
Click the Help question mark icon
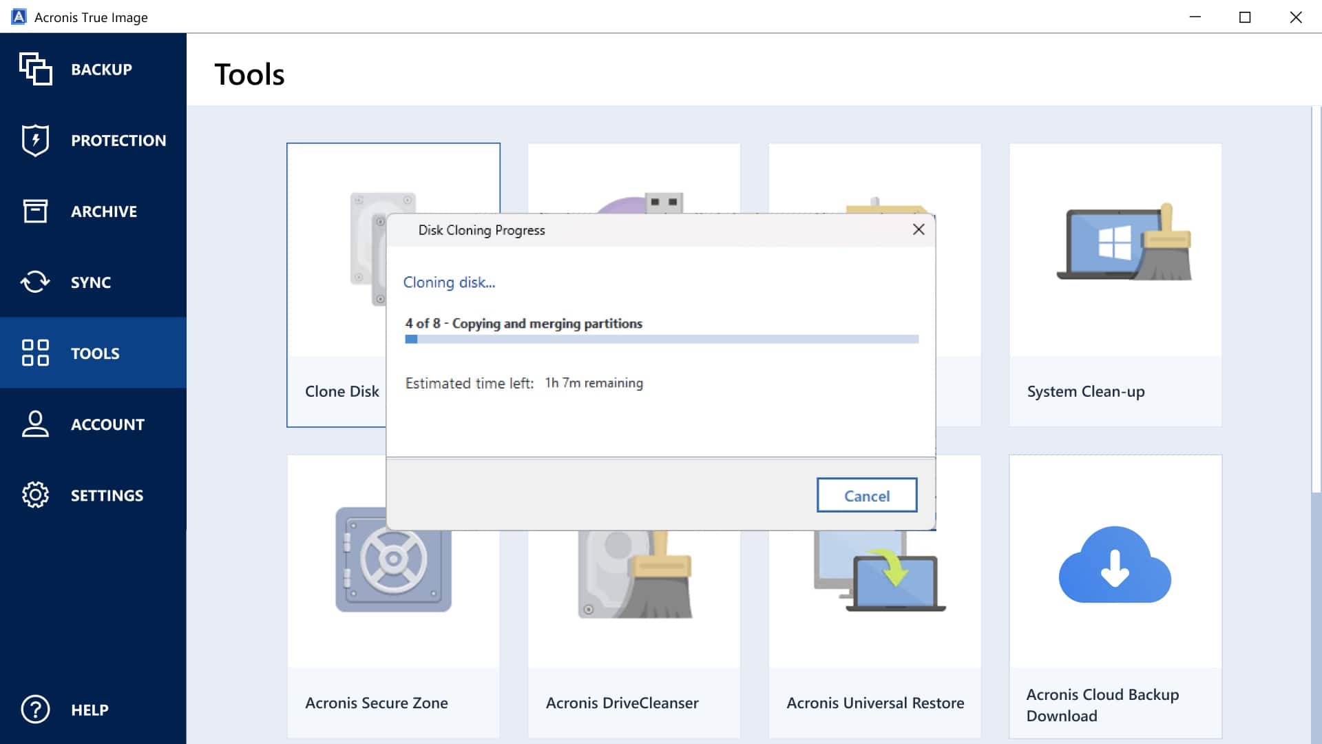click(x=34, y=710)
